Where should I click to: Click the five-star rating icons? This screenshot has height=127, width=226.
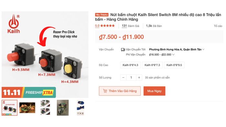point(108,26)
